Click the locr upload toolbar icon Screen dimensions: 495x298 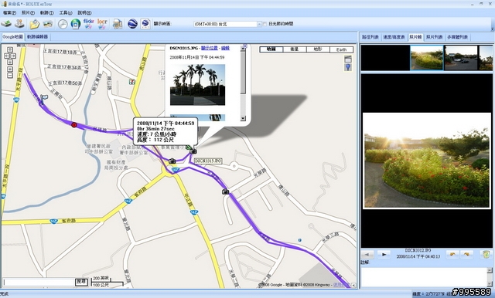[102, 24]
